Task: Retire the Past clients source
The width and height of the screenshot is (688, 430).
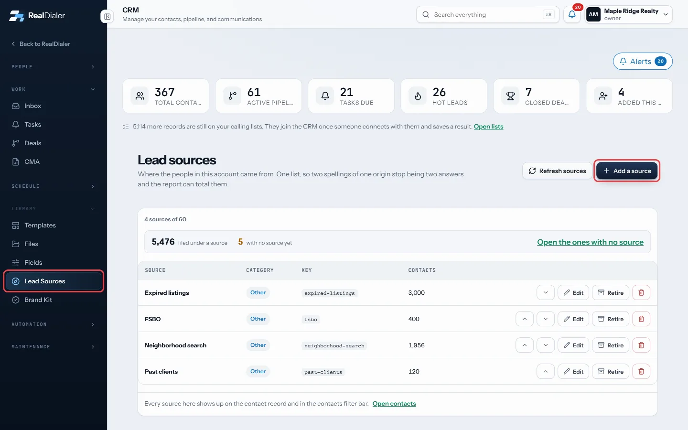Action: coord(611,372)
